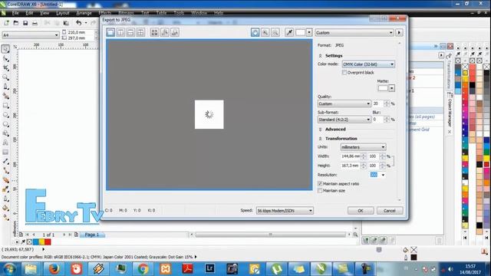Click the red swatch in document palette
The width and height of the screenshot is (491, 276).
click(48, 242)
